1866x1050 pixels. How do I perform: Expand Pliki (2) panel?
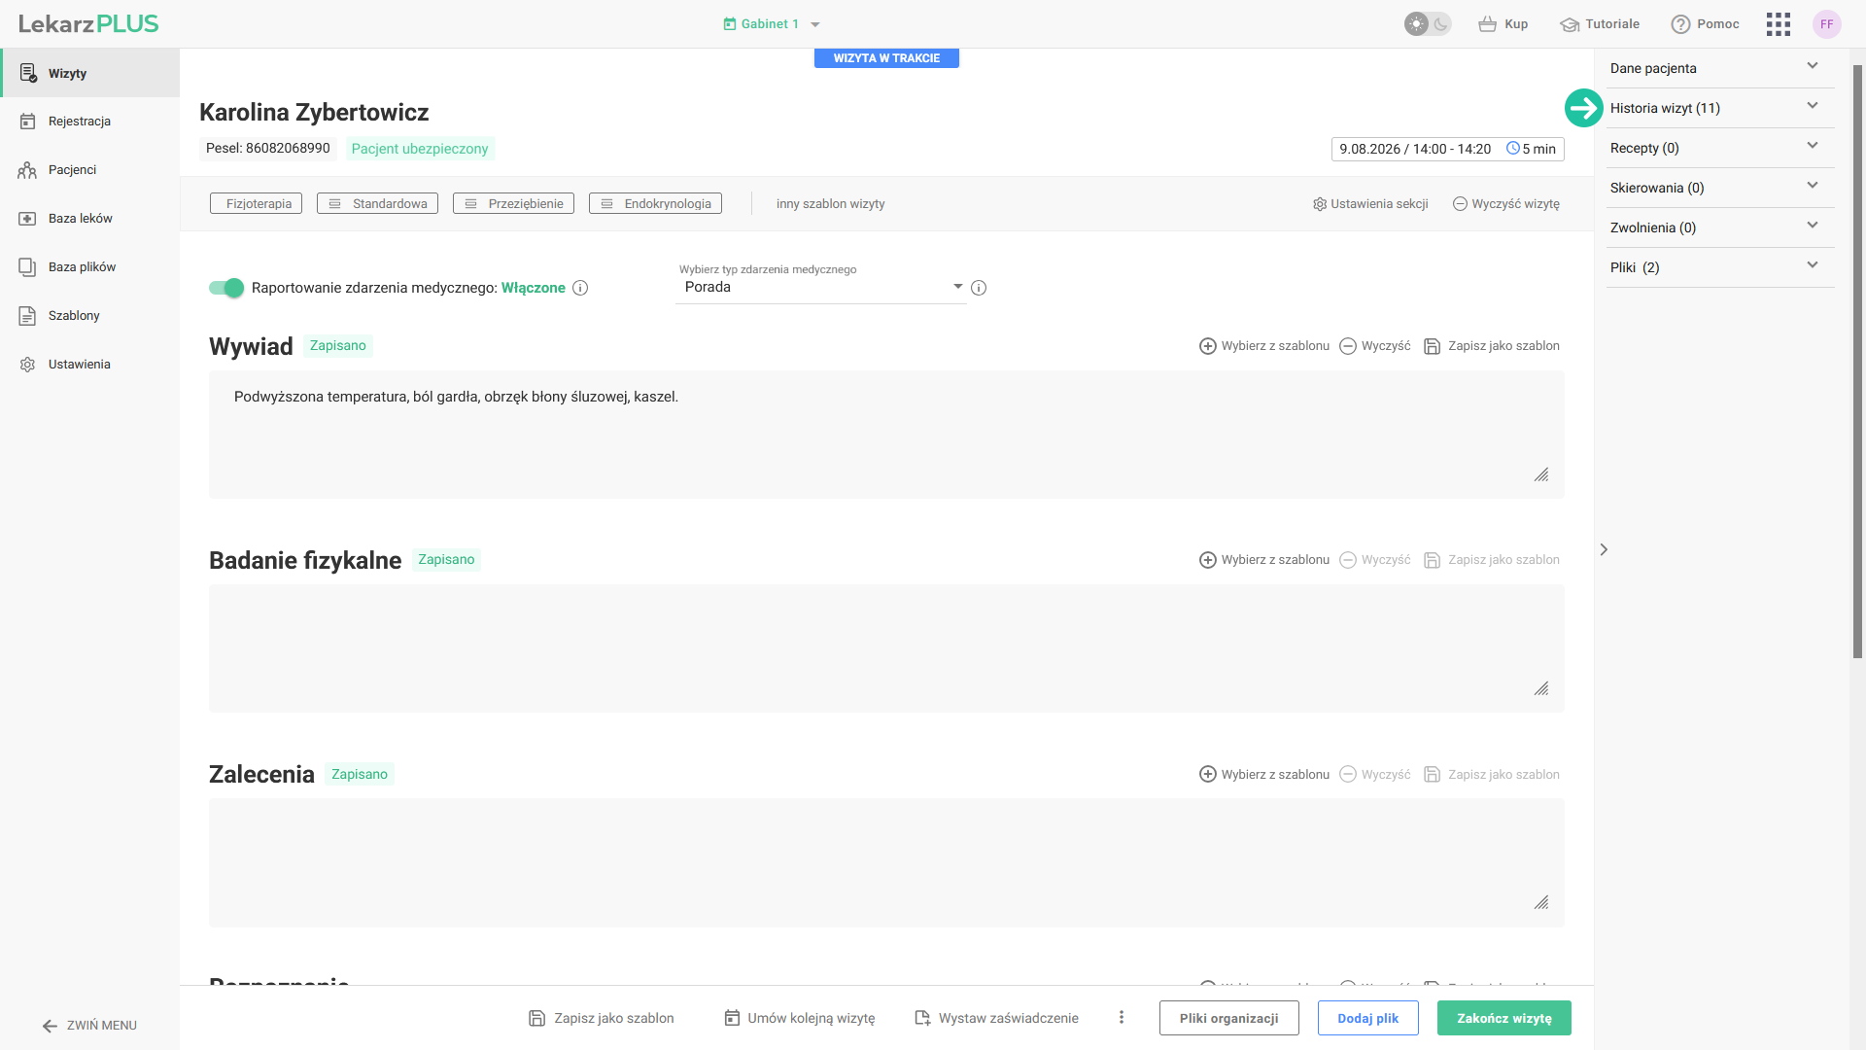(1719, 267)
